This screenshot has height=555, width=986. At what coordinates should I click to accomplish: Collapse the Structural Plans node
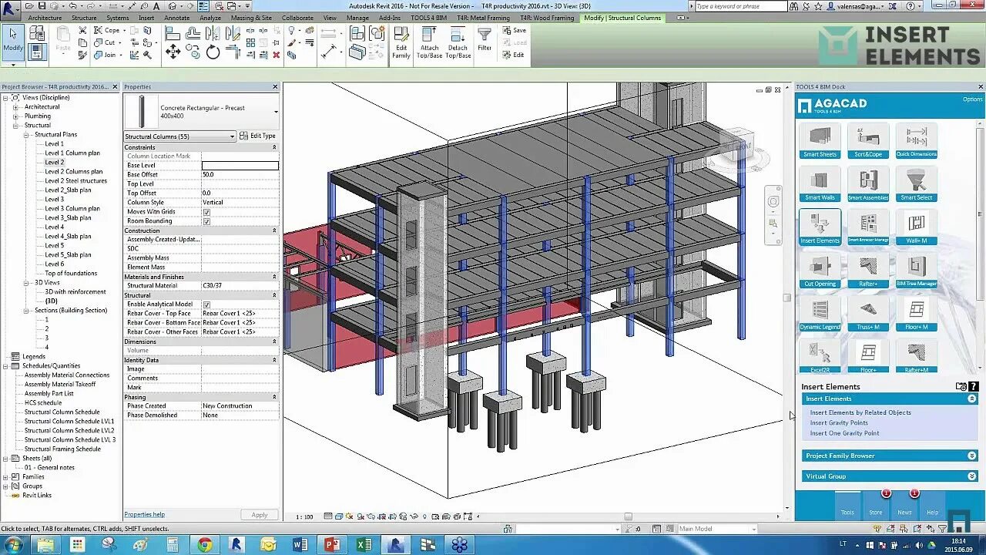25,135
